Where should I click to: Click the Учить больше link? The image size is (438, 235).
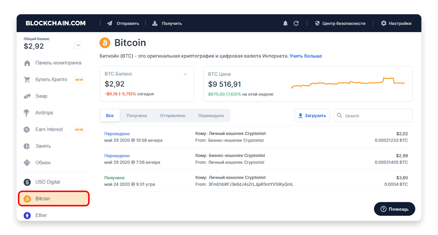click(x=306, y=56)
